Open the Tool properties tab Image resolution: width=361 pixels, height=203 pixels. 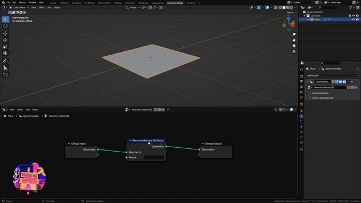click(301, 69)
